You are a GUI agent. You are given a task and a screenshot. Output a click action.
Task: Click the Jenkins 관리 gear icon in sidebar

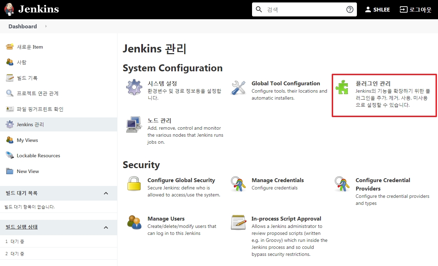[10, 124]
